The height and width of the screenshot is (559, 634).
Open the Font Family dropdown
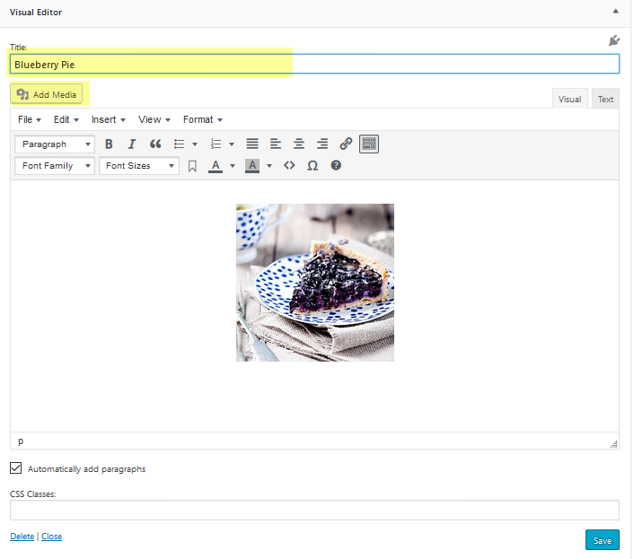tap(55, 166)
